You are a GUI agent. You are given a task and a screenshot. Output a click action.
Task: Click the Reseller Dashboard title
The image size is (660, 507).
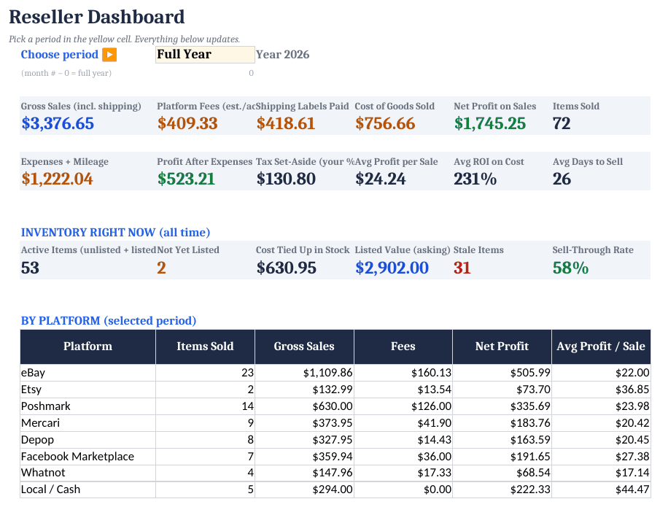point(97,18)
